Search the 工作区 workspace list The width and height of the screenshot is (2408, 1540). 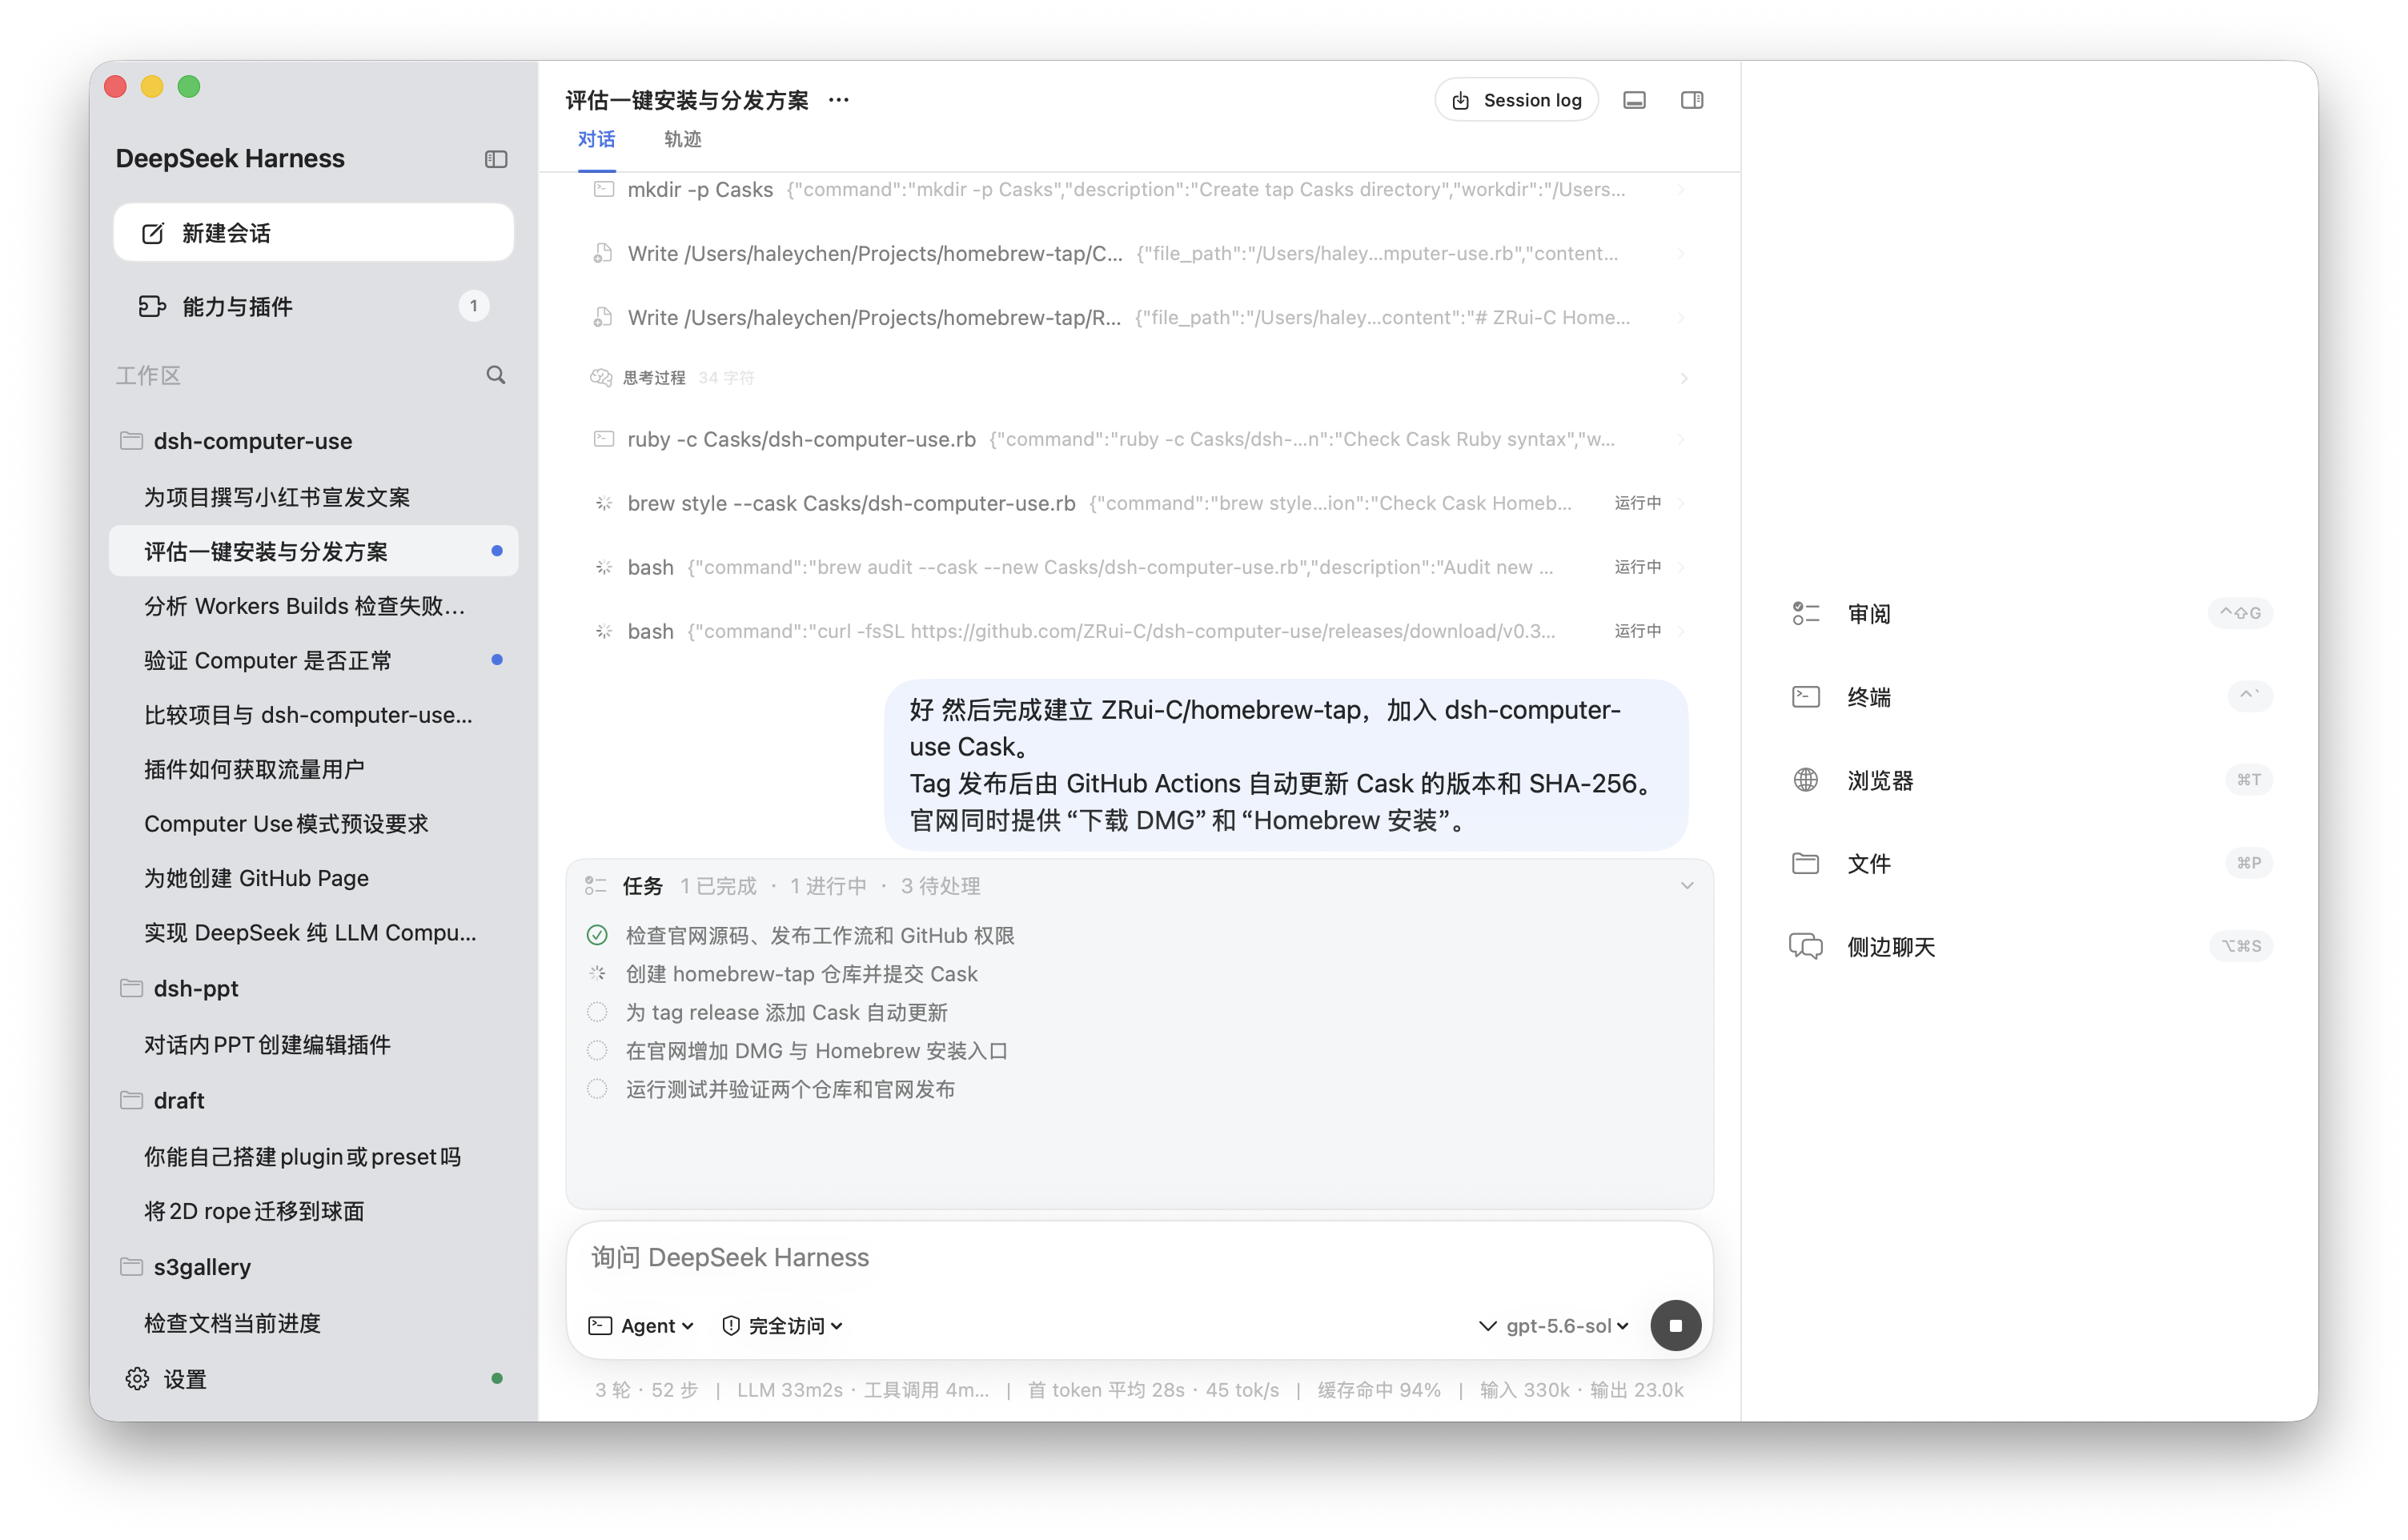pyautogui.click(x=496, y=375)
